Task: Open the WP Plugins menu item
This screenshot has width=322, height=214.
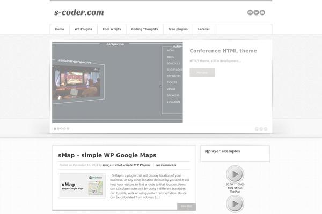Action: (83, 29)
